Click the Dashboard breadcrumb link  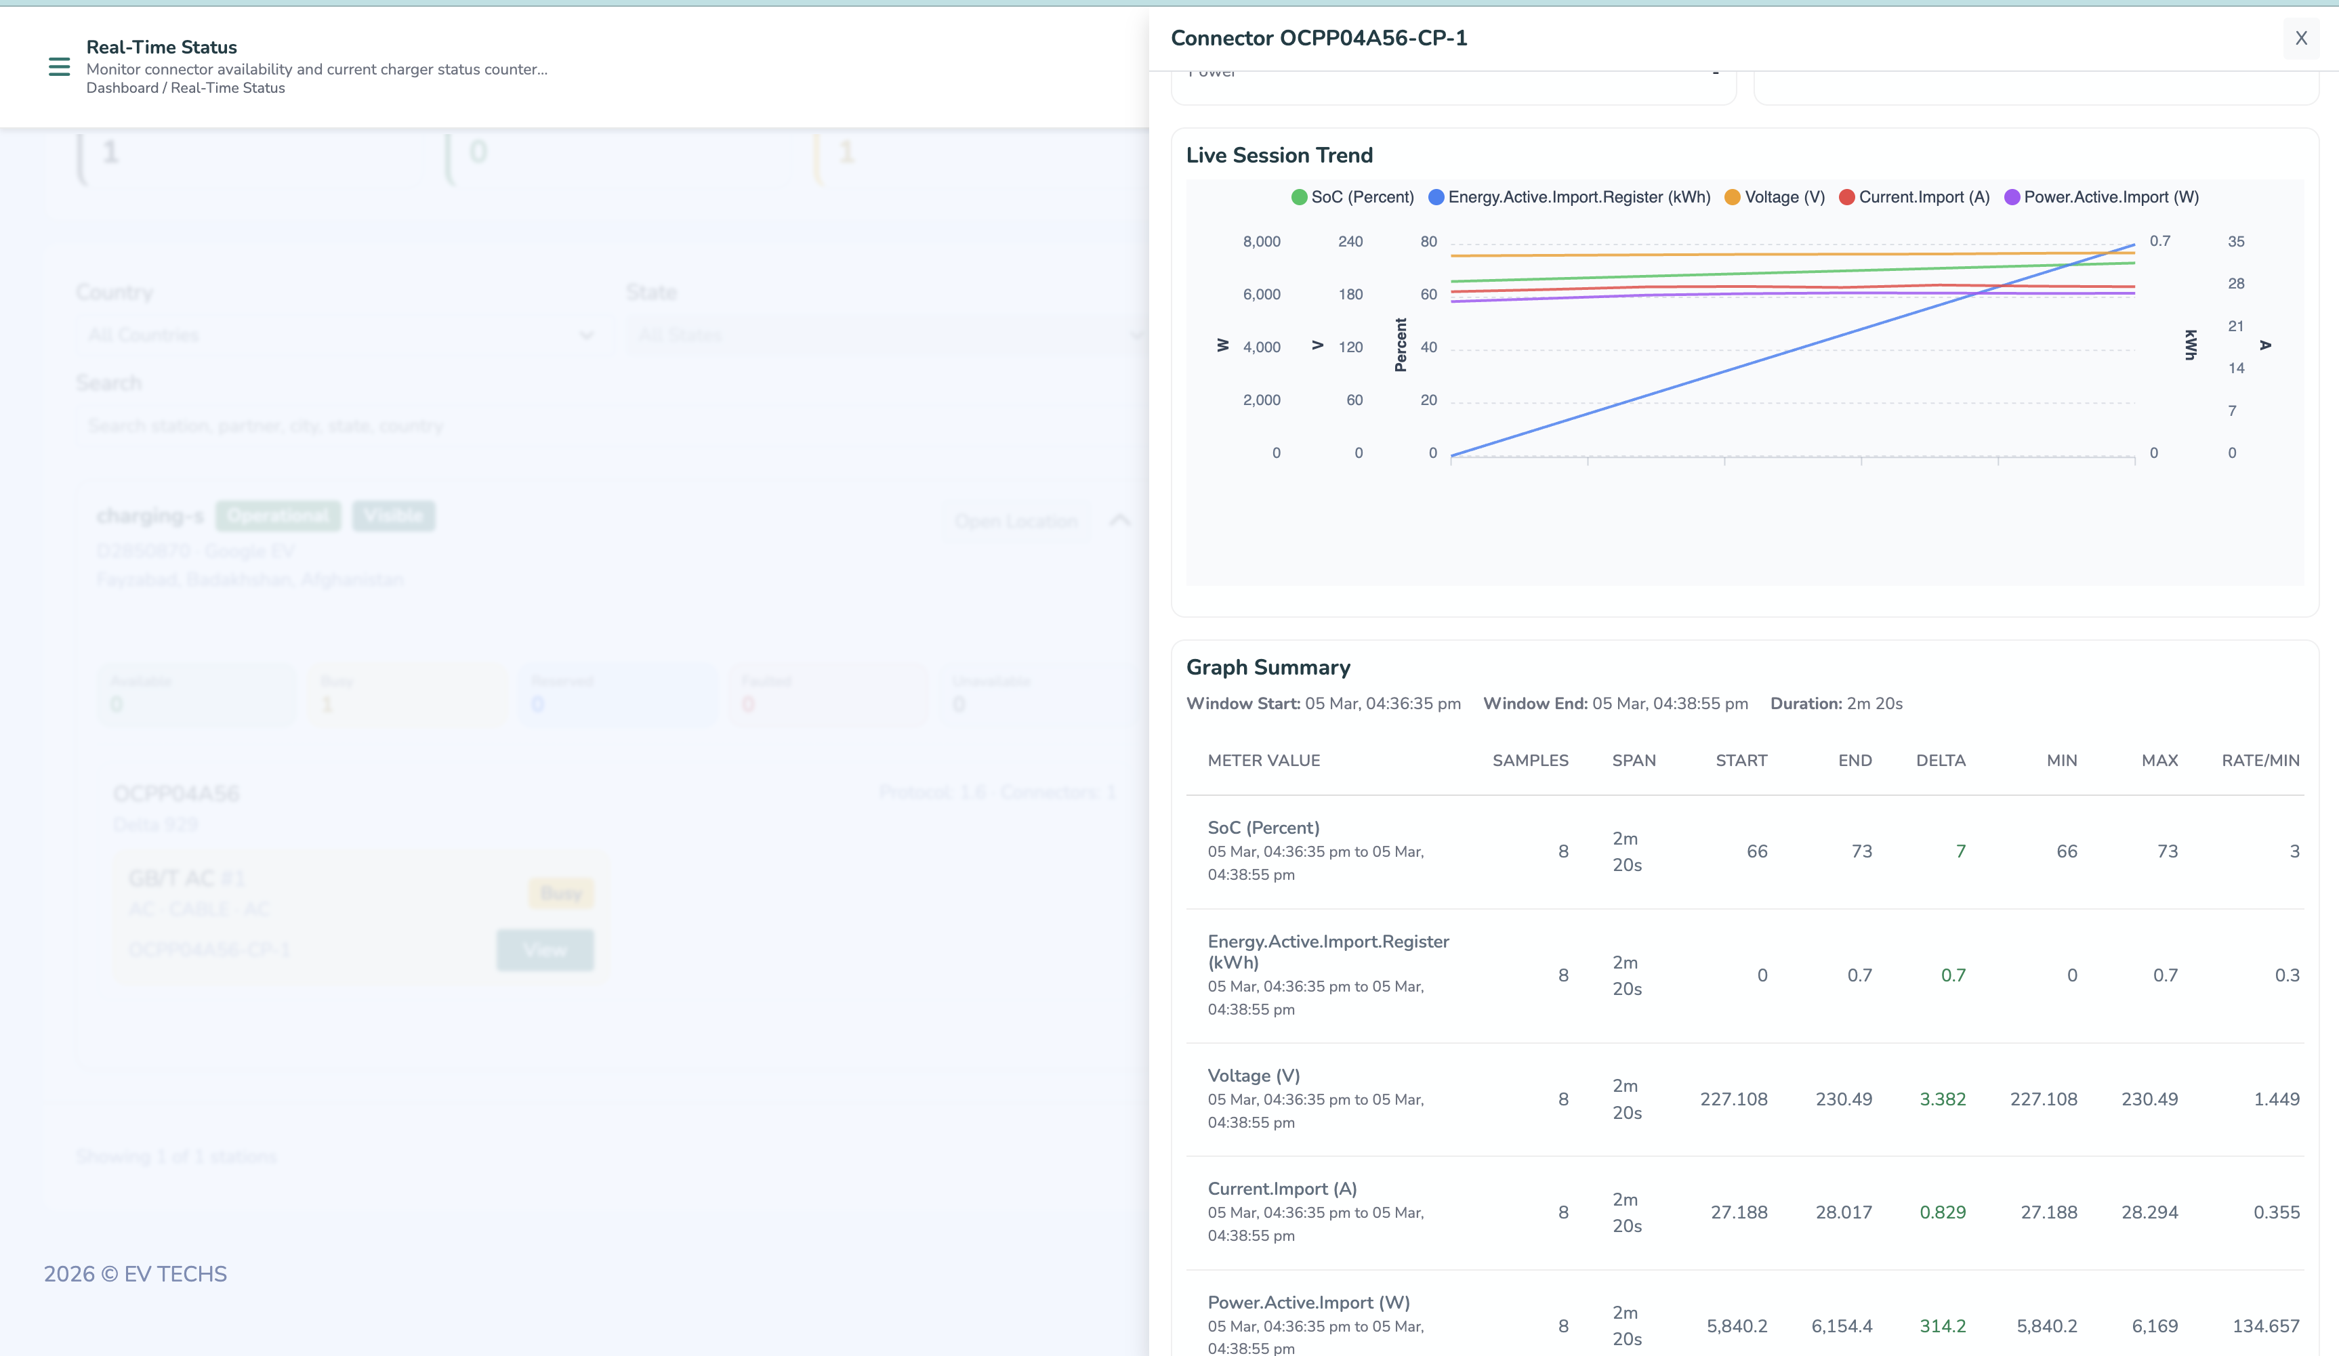[x=121, y=88]
